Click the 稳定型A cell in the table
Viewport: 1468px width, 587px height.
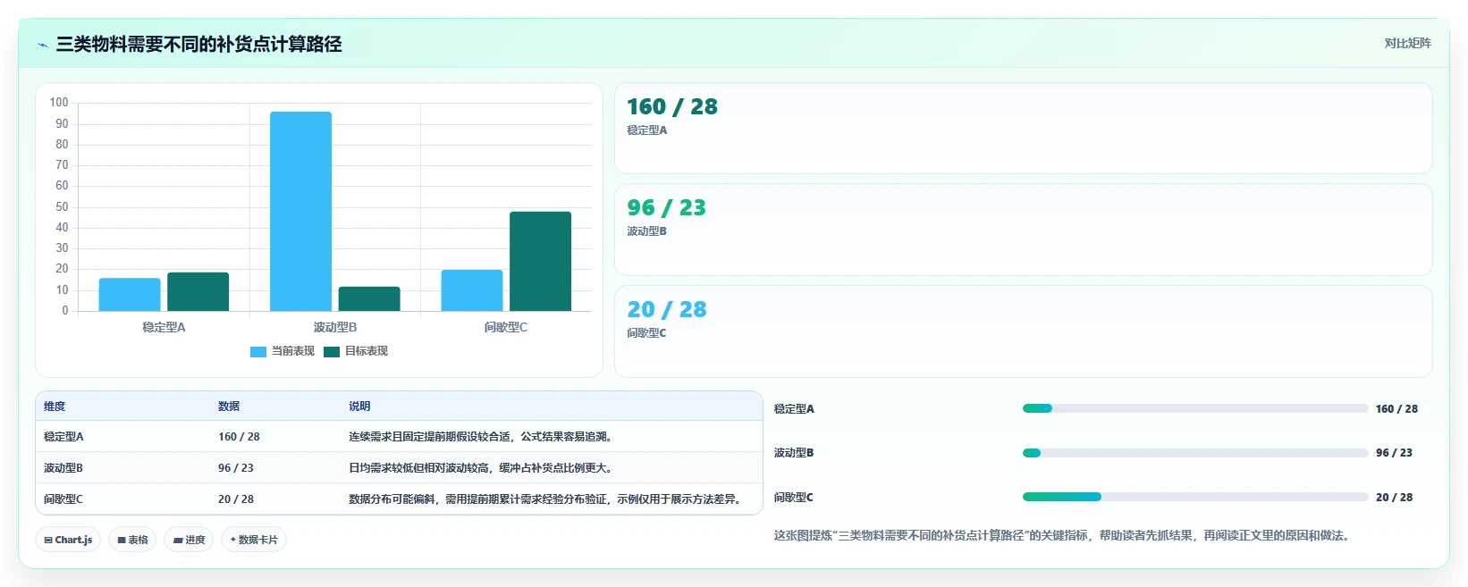(x=63, y=437)
